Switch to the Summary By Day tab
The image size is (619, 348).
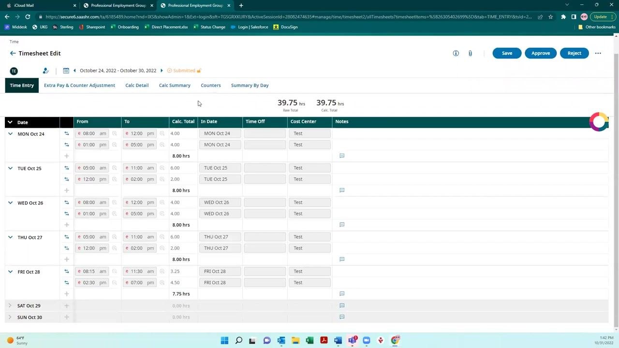(250, 86)
